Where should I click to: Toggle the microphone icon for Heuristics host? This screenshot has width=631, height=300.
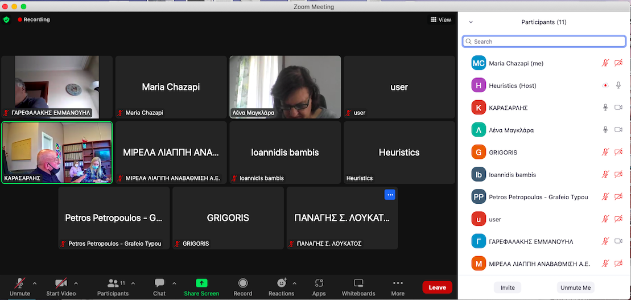point(618,85)
